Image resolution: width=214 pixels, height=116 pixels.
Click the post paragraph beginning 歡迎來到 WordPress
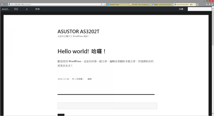click(x=106, y=64)
